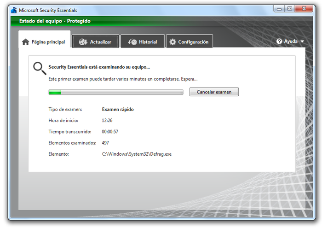Open the Página principal tab
322x228 pixels.
coord(44,40)
